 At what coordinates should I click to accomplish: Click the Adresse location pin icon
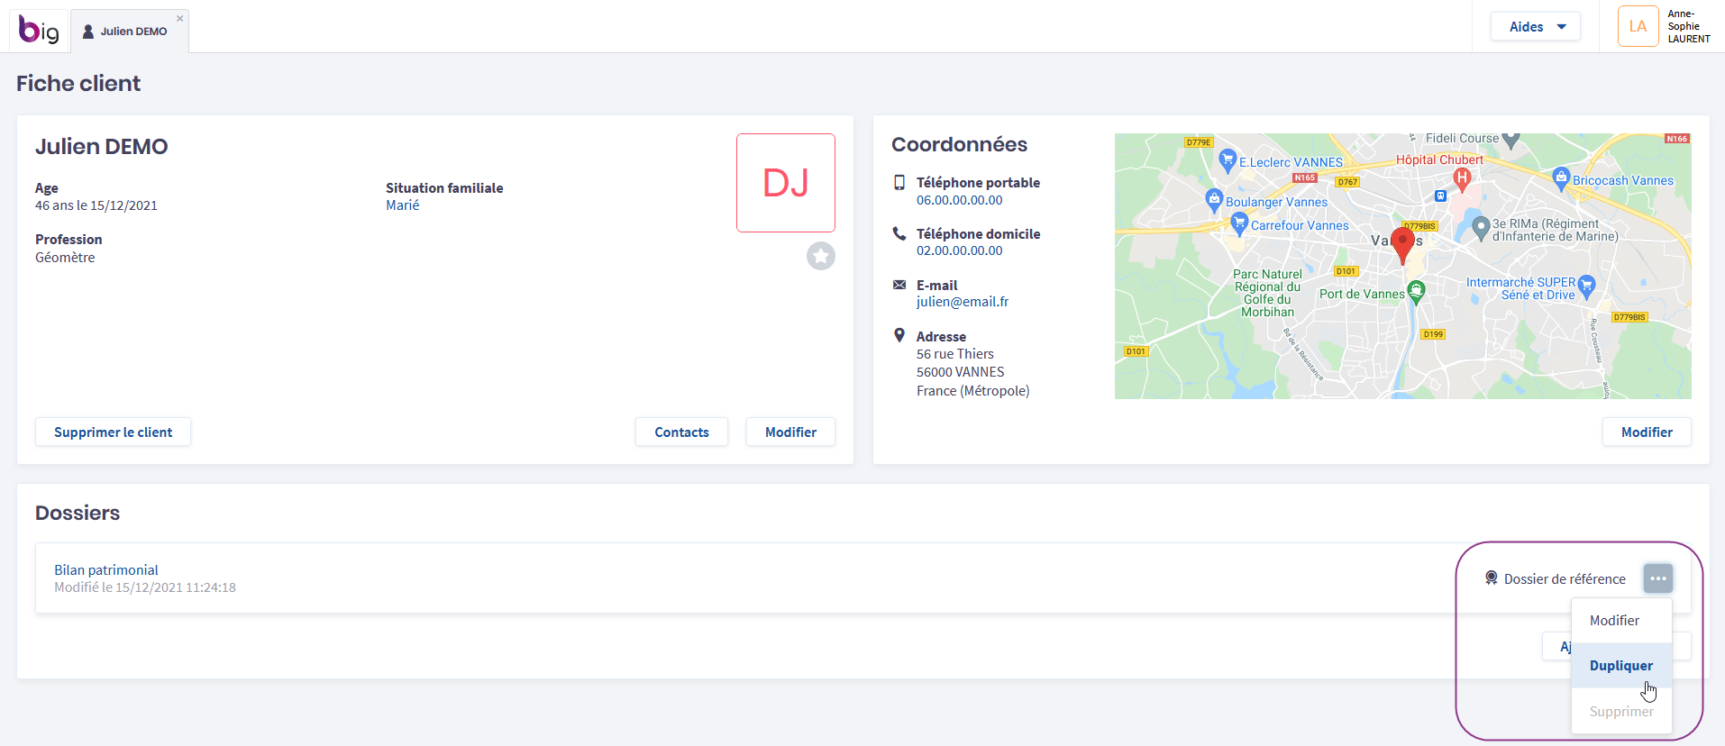click(899, 335)
